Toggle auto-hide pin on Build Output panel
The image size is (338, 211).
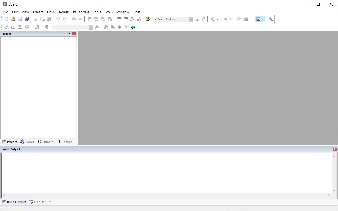tap(330, 149)
